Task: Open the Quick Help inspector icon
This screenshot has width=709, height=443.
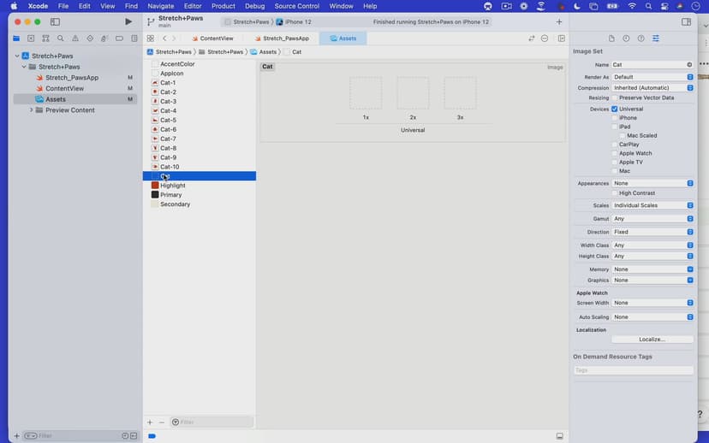Action: 640,38
